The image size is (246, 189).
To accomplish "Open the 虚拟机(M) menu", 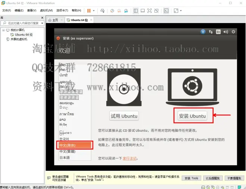I will pyautogui.click(x=46, y=10).
